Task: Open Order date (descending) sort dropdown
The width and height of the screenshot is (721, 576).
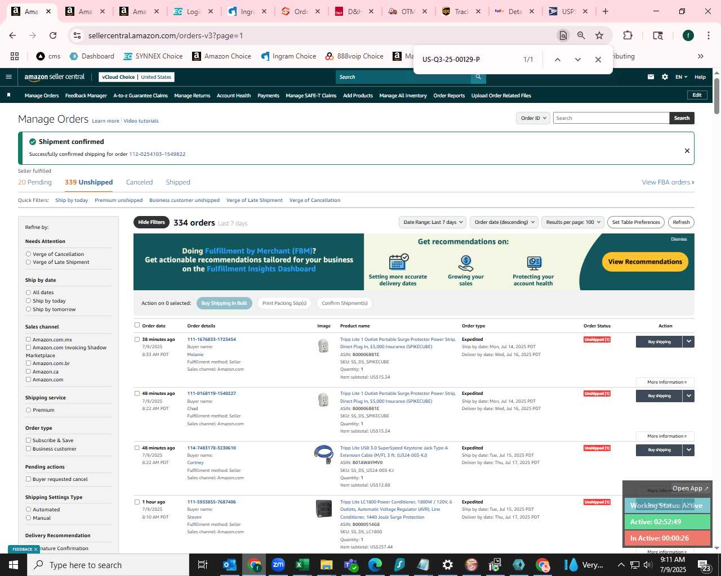Action: tap(504, 222)
